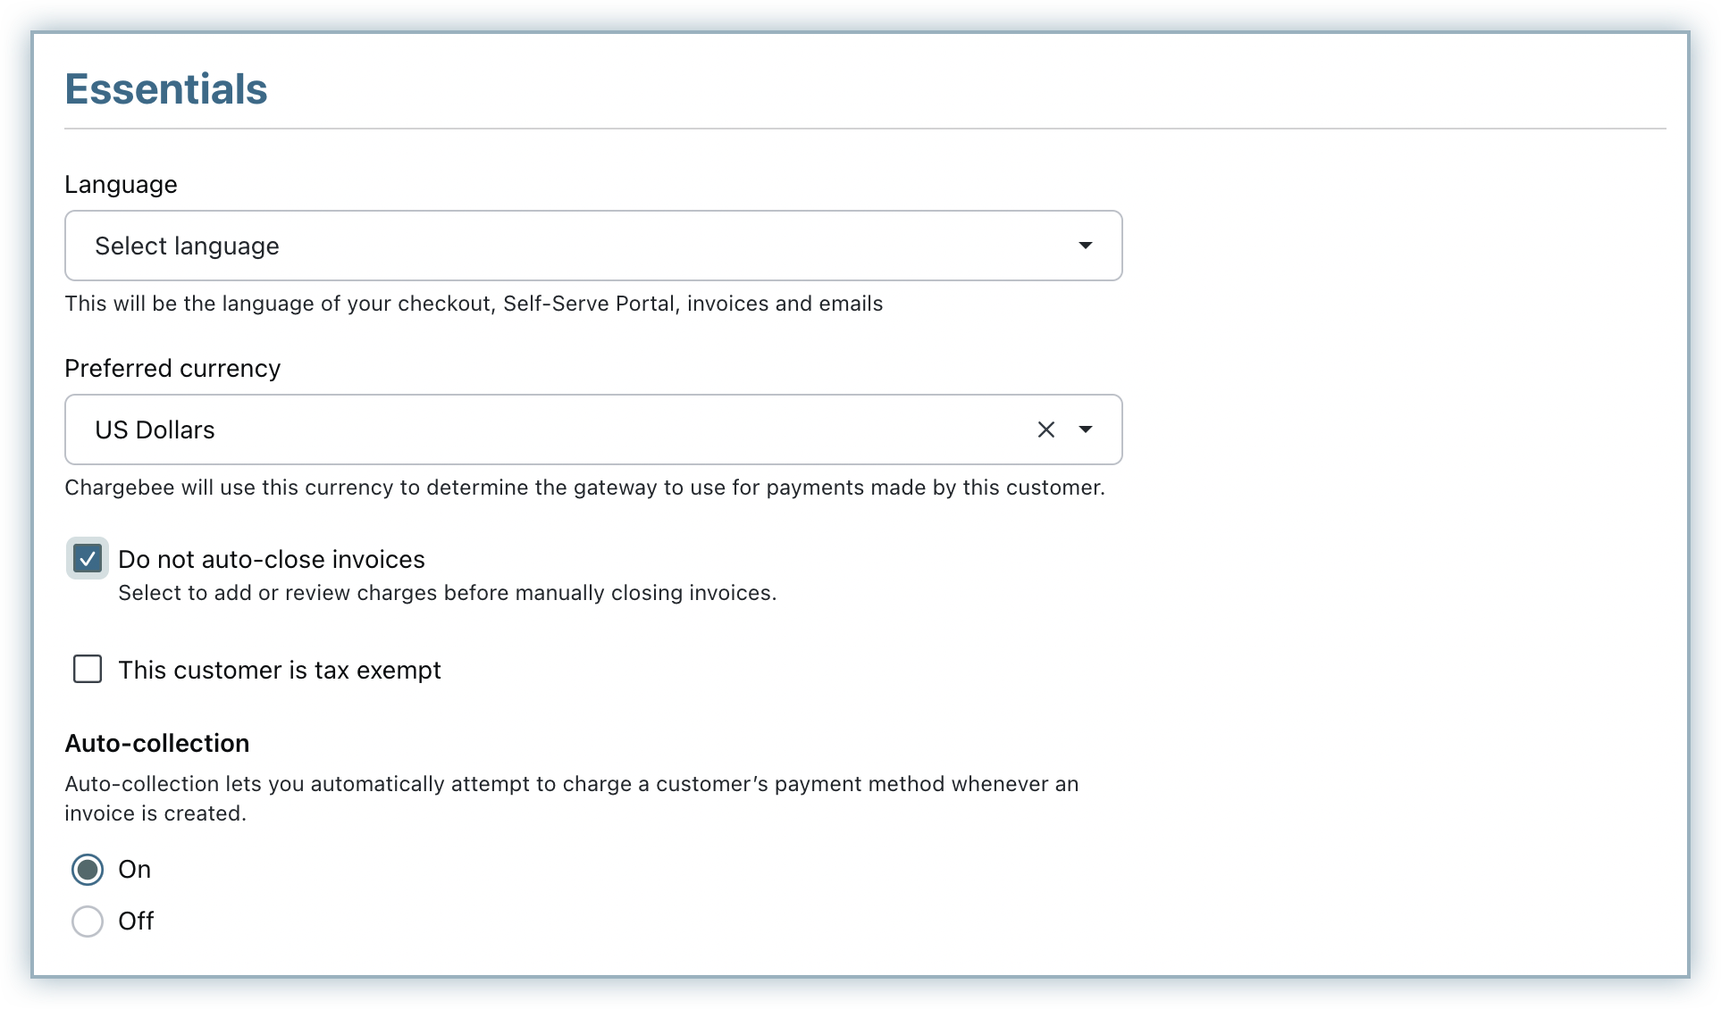Screen dimensions: 1721x1009
Task: Click the Auto-collection heading
Action: pos(157,743)
